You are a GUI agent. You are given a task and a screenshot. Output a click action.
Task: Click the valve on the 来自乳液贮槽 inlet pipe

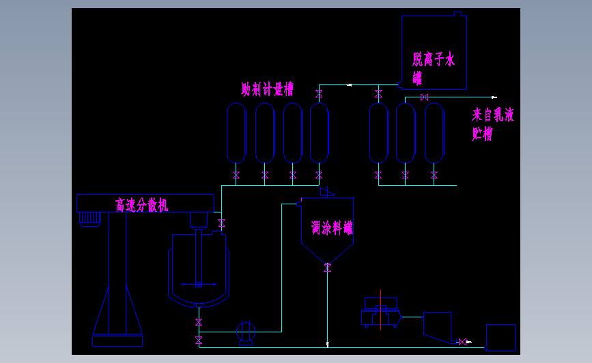pyautogui.click(x=424, y=97)
